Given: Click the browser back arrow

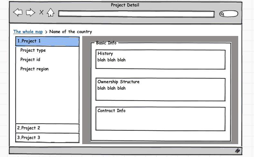Looking at the screenshot, I should 18,12.
